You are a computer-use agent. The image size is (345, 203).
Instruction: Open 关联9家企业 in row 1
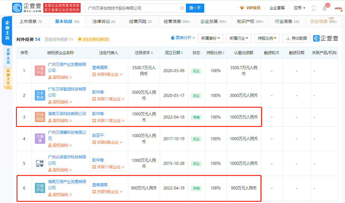click(x=107, y=74)
